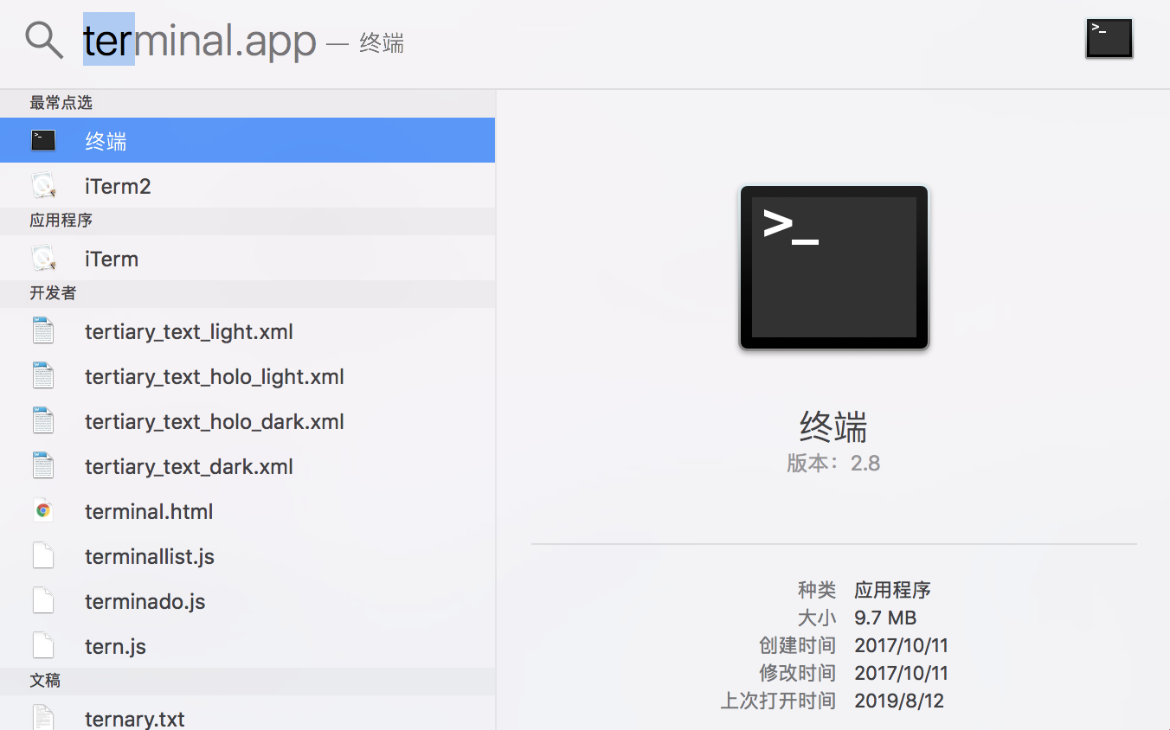Click the tertiary_text_holo_light.xml file icon
Image resolution: width=1170 pixels, height=730 pixels.
(43, 375)
